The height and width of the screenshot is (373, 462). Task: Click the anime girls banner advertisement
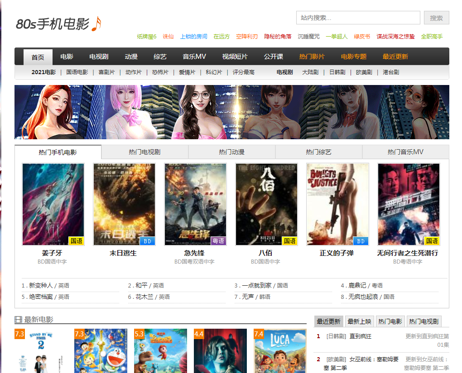(x=232, y=112)
